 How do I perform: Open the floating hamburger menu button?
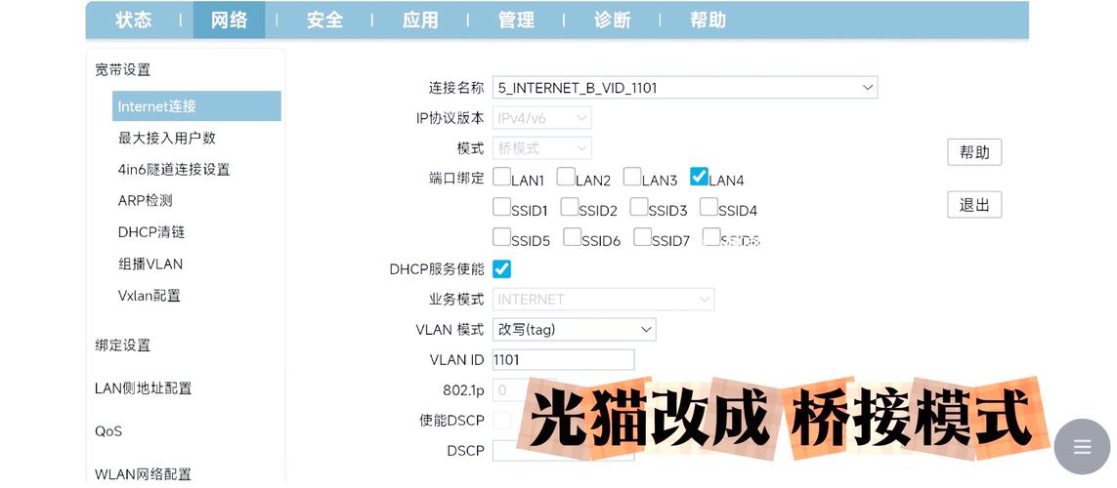(1082, 446)
